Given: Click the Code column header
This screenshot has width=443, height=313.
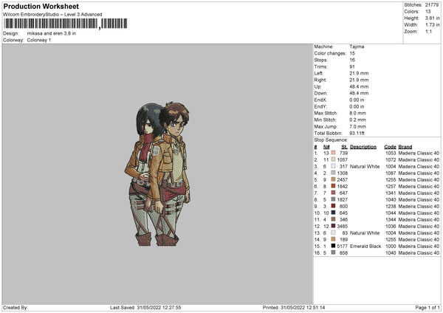Looking at the screenshot, I should coord(390,147).
